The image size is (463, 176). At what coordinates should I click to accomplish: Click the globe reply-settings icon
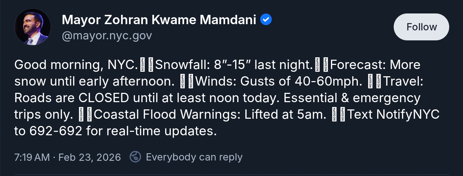click(135, 157)
